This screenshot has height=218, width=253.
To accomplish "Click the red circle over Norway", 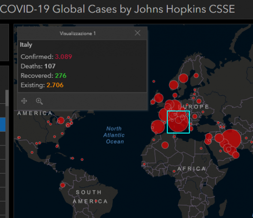I will pos(173,85).
